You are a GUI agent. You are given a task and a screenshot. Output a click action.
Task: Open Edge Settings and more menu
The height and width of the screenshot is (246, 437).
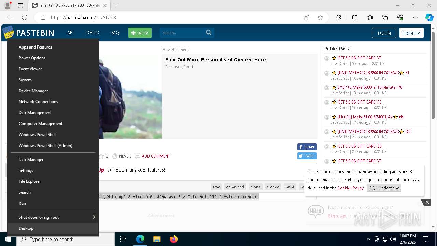(415, 17)
